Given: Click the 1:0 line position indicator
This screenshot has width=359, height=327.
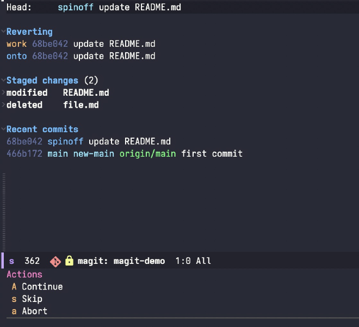Looking at the screenshot, I should point(183,261).
